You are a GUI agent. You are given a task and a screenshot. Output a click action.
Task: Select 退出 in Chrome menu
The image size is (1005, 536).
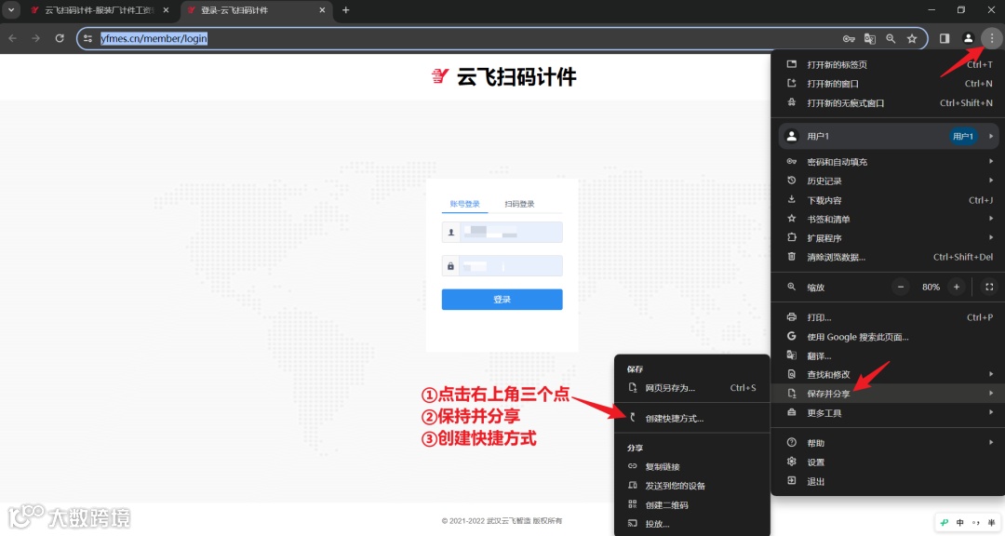pyautogui.click(x=889, y=481)
